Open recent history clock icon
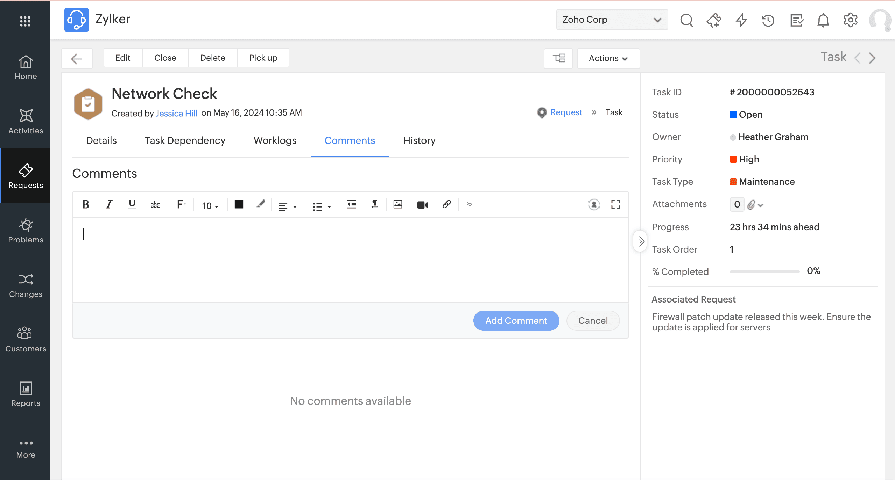 tap(768, 20)
